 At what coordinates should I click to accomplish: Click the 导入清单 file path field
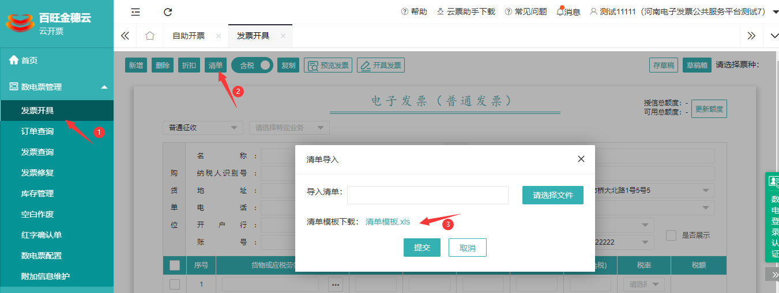coord(428,195)
